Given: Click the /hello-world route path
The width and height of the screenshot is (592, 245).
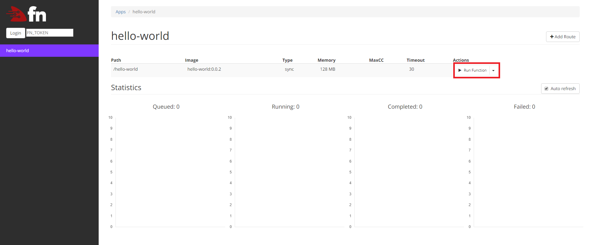Looking at the screenshot, I should 125,69.
